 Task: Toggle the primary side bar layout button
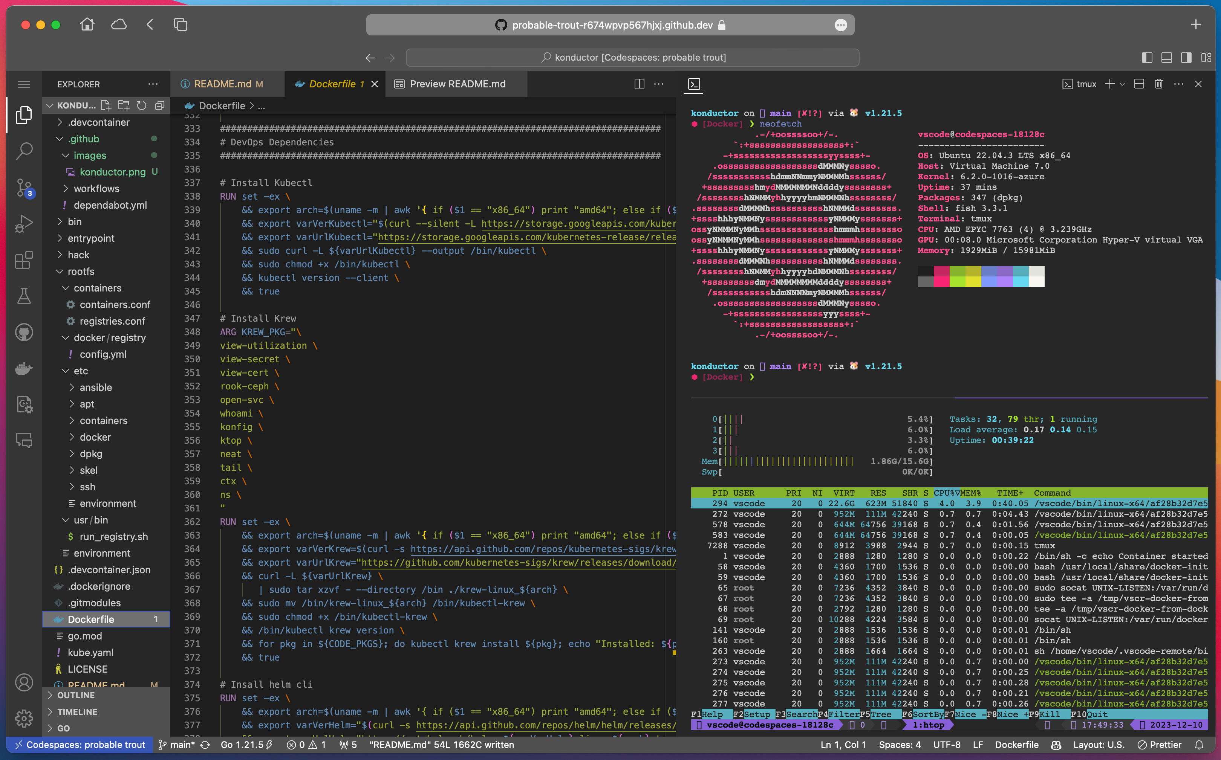point(1147,57)
